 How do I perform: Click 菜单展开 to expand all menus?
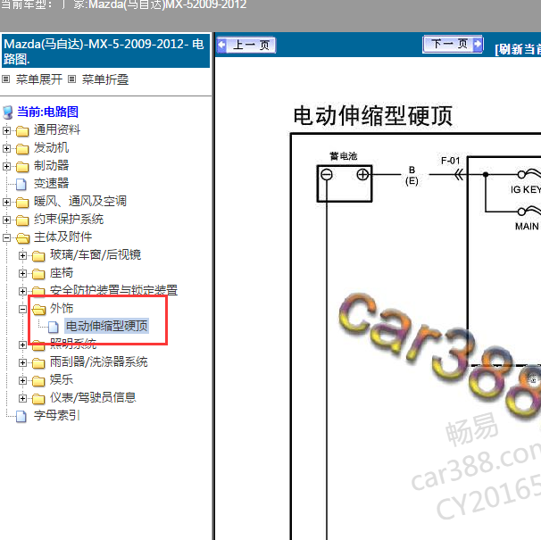[39, 79]
